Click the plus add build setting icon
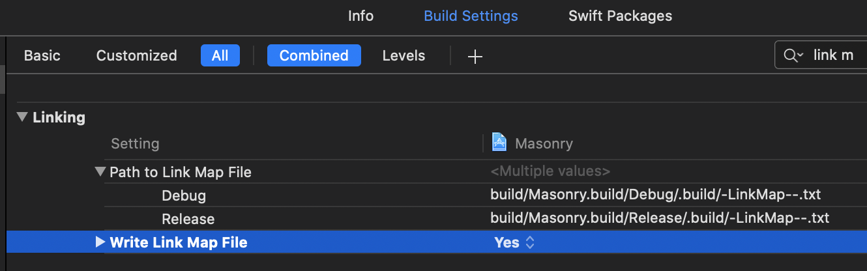 pyautogui.click(x=475, y=57)
